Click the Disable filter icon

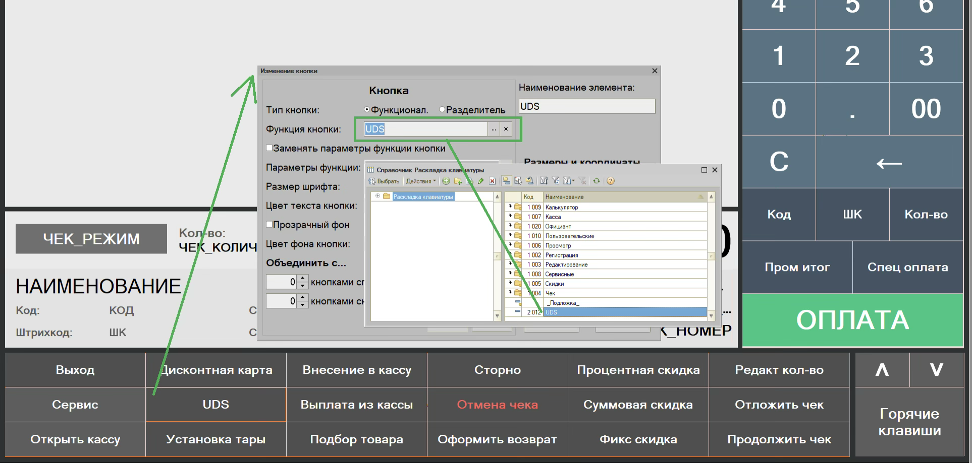pyautogui.click(x=582, y=181)
